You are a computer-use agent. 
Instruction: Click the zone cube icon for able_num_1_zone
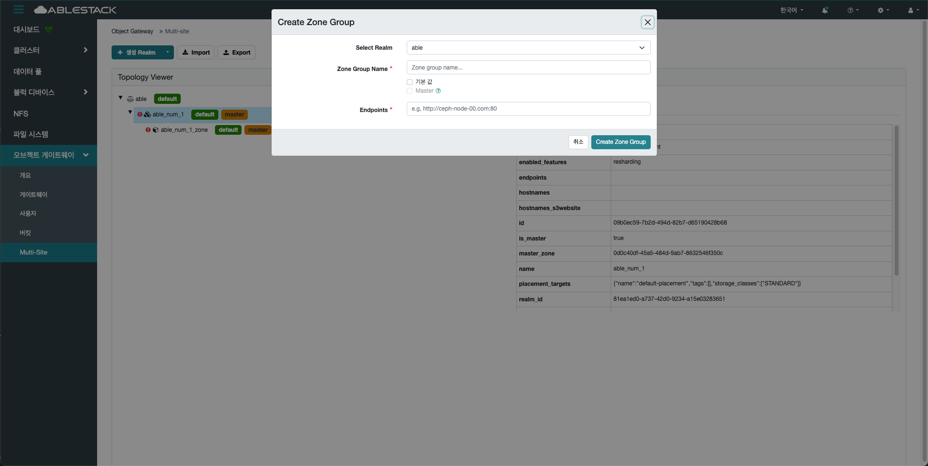pyautogui.click(x=156, y=130)
